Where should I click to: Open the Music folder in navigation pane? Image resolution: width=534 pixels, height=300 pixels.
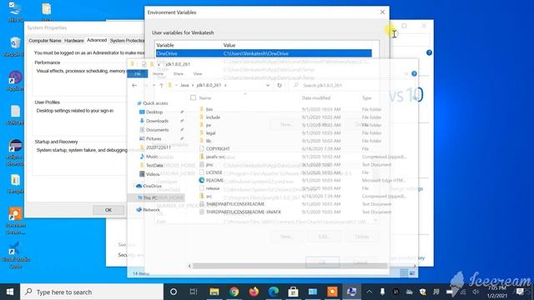[152, 157]
